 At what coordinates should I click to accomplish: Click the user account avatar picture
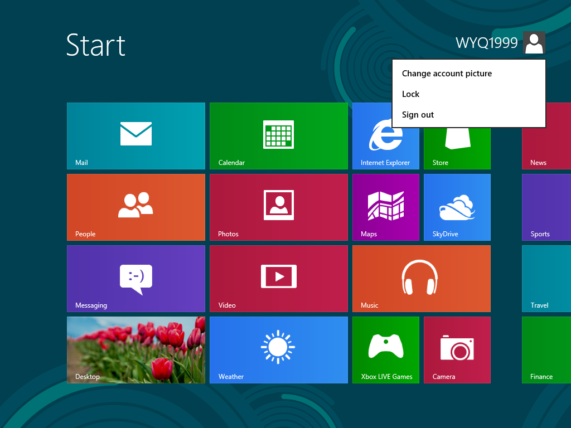[534, 42]
